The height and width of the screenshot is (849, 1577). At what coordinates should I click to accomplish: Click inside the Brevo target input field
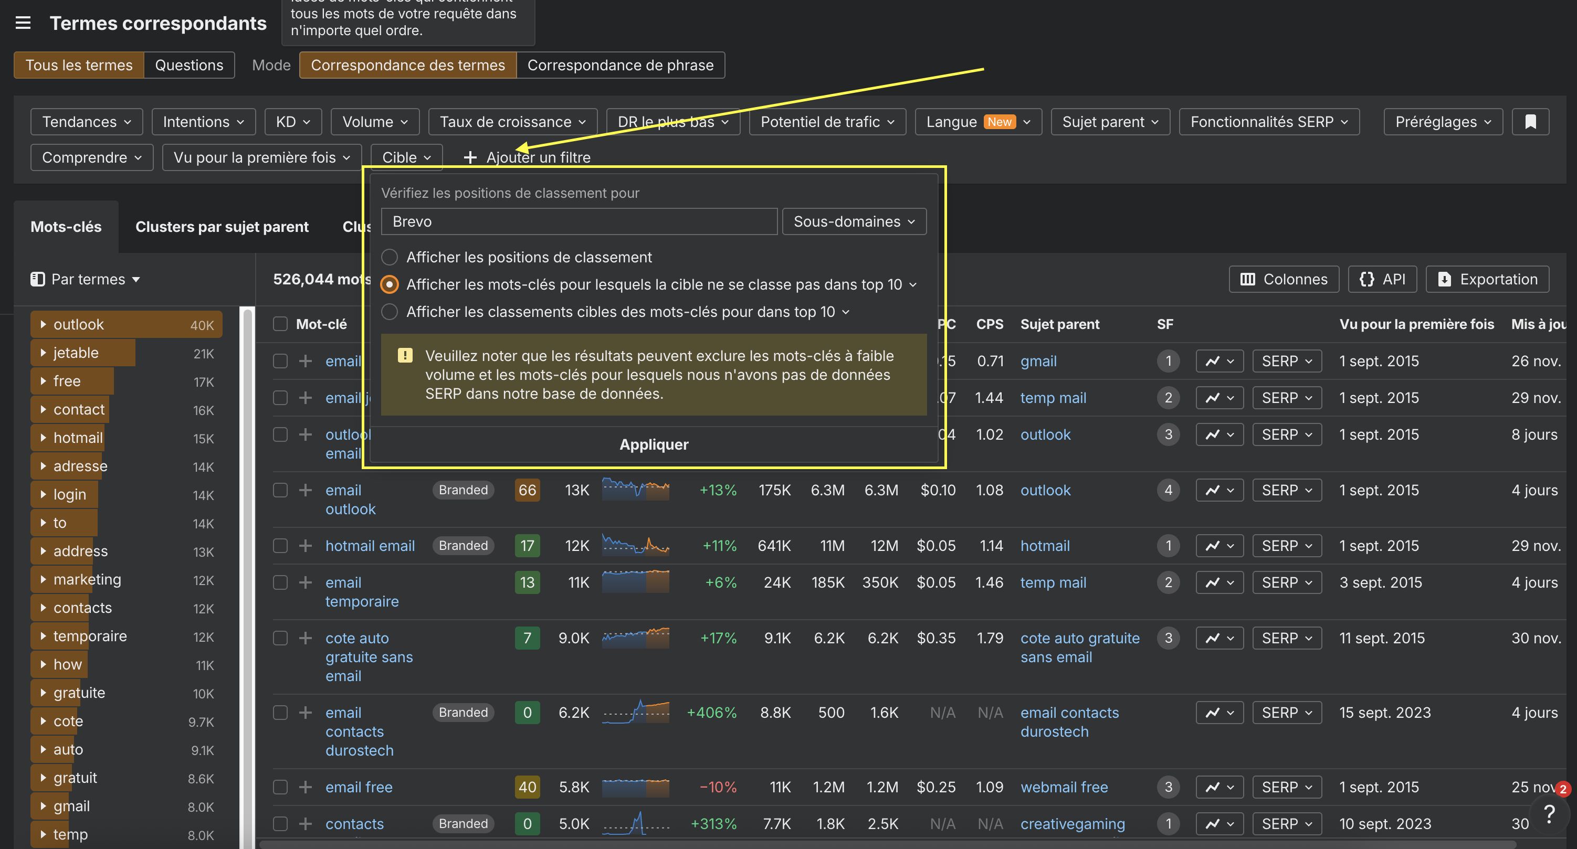(x=579, y=221)
